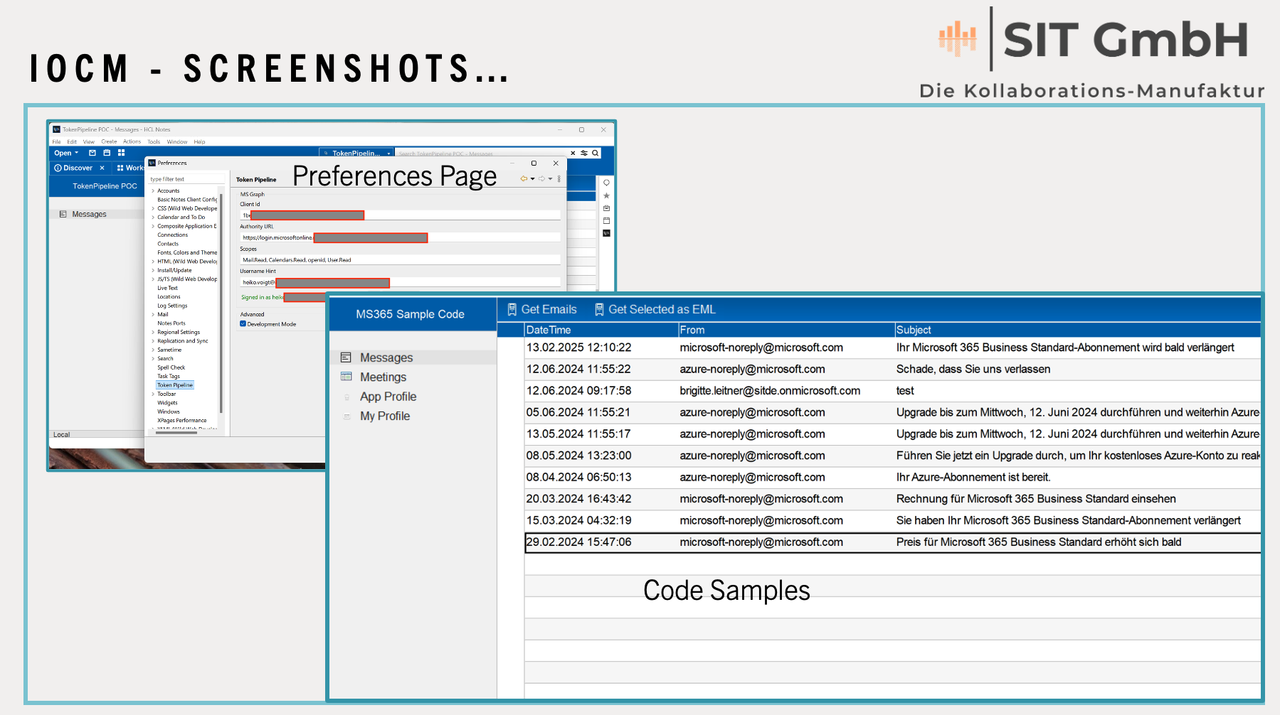Click the magnifier search icon
The image size is (1280, 715).
596,153
